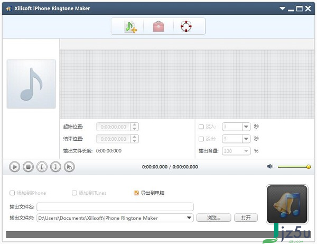Image resolution: width=317 pixels, height=244 pixels.
Task: Open the 输出音量 percentage dropdown
Action: (246, 151)
